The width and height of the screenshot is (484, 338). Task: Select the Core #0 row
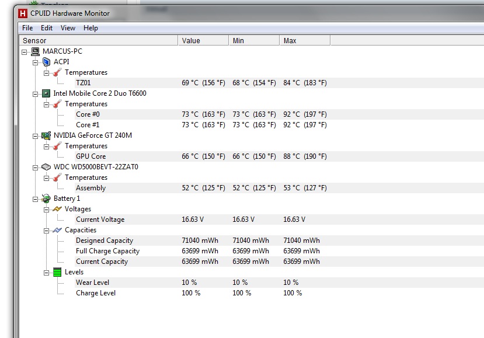click(x=279, y=114)
